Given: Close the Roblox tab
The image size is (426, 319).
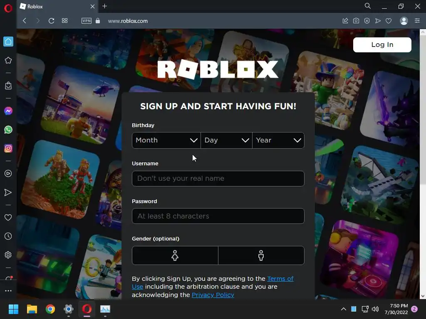Looking at the screenshot, I should point(93,7).
